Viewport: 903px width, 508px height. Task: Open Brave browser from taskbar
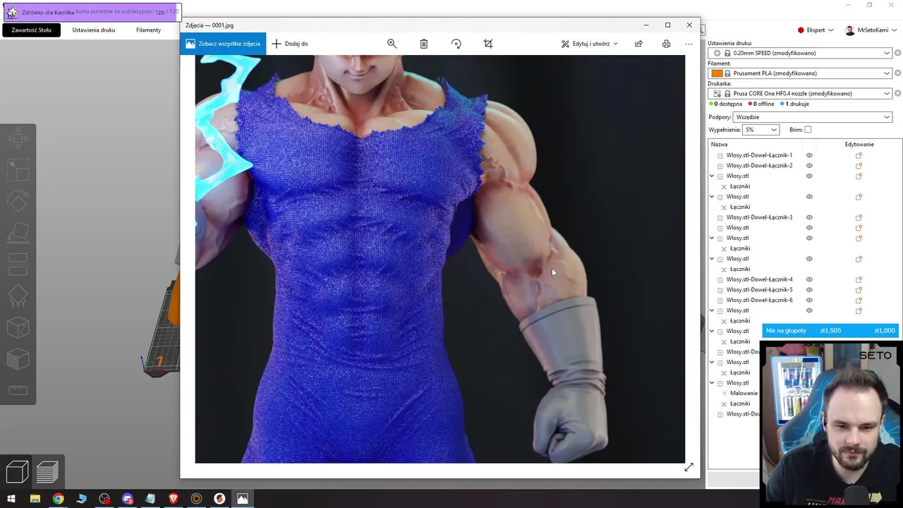click(174, 499)
